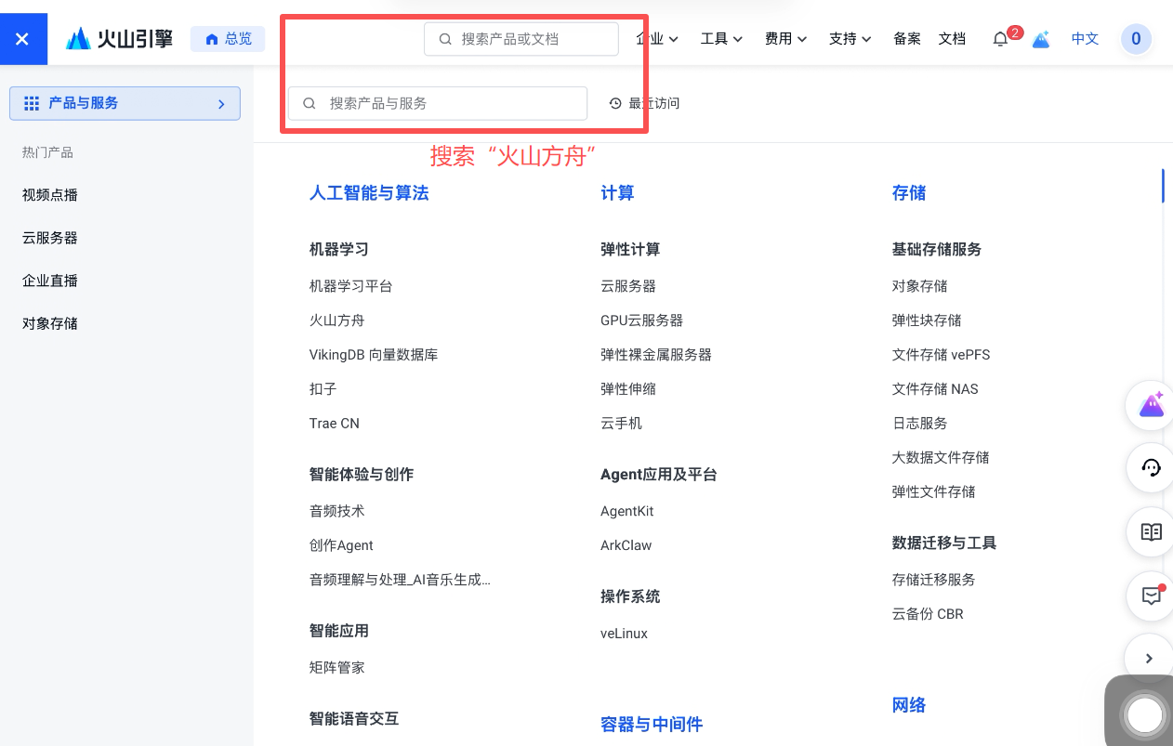Open 音频技术 product link
The height and width of the screenshot is (746, 1173).
[337, 511]
